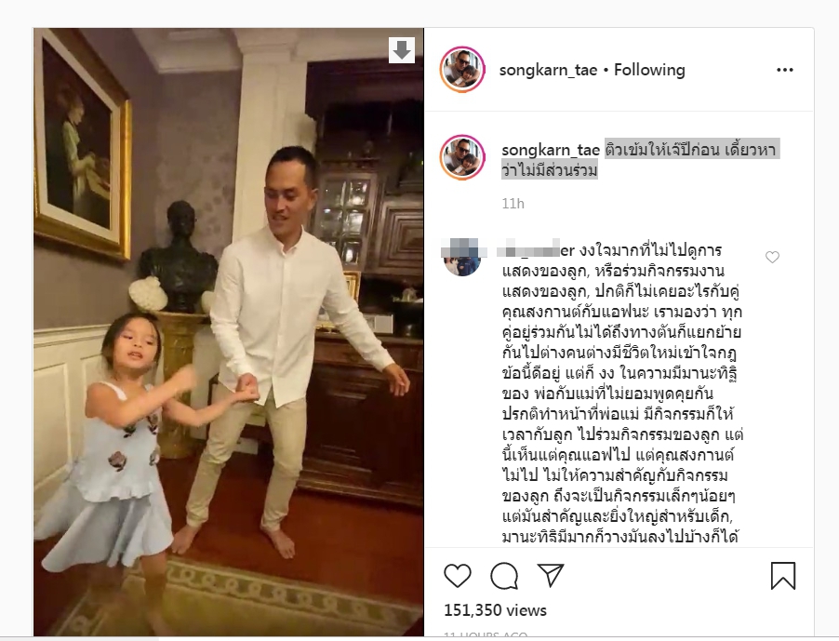Click songkarn_tae avatar beside caption
Viewport: 839px width, 641px height.
click(462, 157)
